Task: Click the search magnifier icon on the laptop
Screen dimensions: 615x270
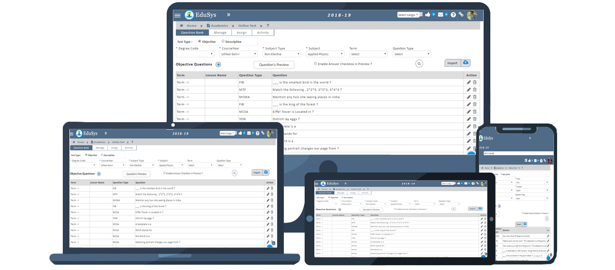Action: click(x=235, y=173)
